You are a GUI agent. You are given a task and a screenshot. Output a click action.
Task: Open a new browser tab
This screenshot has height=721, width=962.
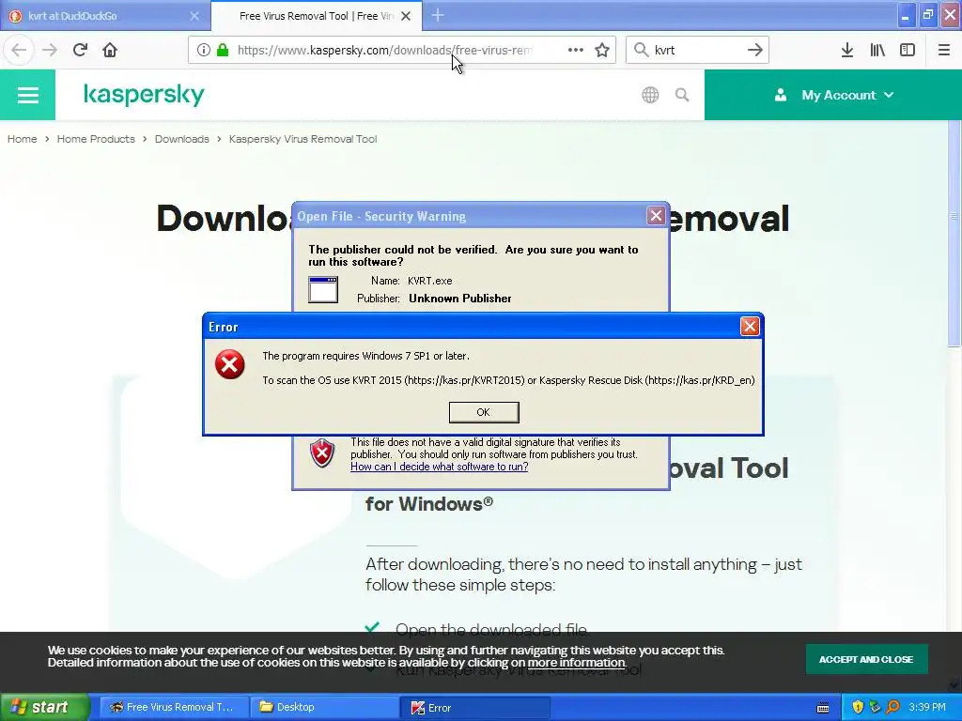[x=438, y=16]
